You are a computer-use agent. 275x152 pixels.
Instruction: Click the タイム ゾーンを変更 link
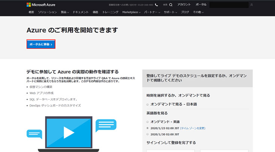pyautogui.click(x=193, y=128)
